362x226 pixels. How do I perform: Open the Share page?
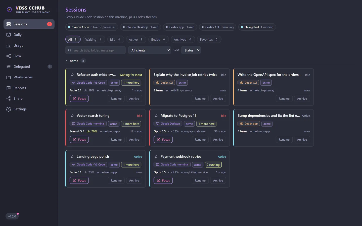pos(29,98)
